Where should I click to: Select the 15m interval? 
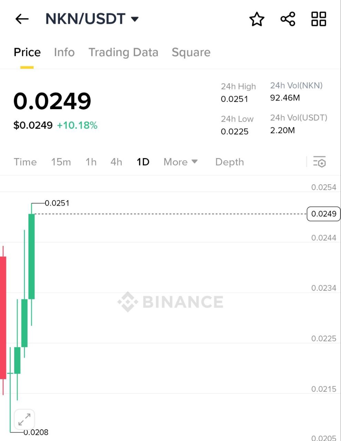pyautogui.click(x=61, y=162)
